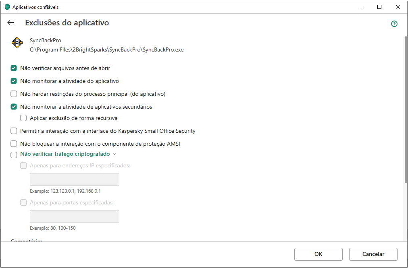Screen dimensions: 408x268
Task: Uncheck "Não monitorar a atividade de aplicativos secundários"
Action: coord(14,107)
